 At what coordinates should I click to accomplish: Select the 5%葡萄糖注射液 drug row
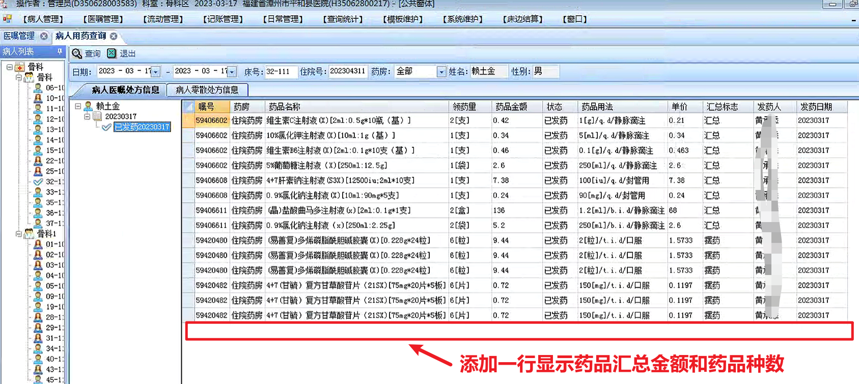coord(515,166)
